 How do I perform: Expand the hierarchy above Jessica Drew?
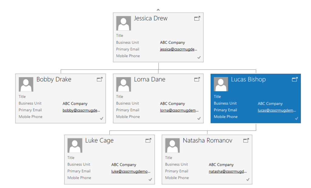point(158,9)
